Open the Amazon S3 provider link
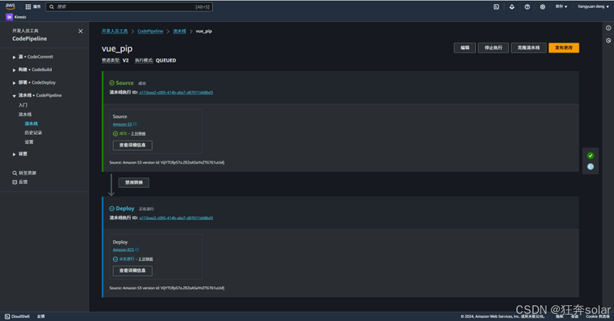 (x=122, y=124)
